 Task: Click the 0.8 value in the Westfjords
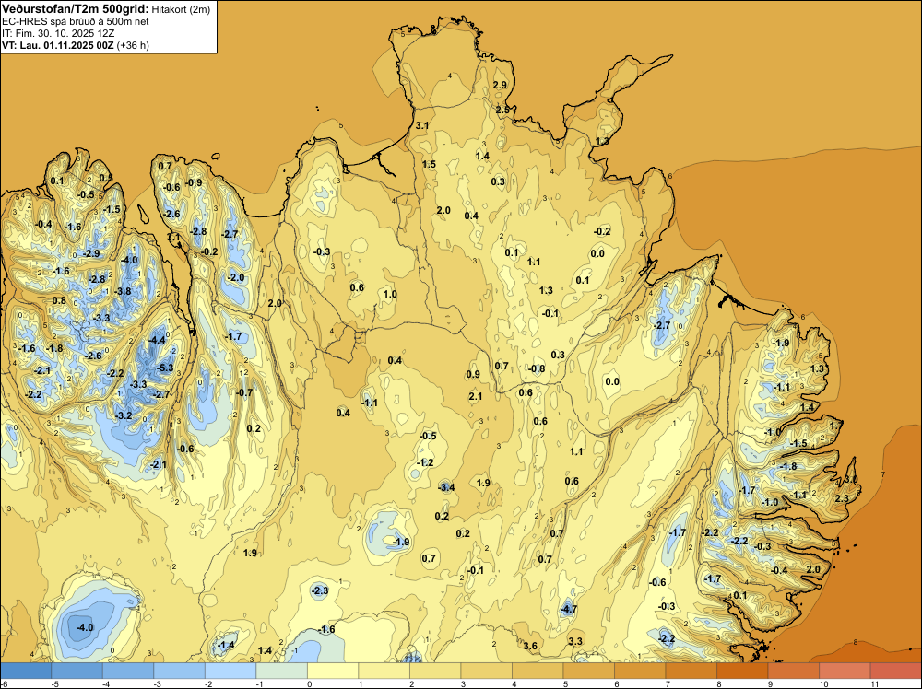(x=59, y=300)
